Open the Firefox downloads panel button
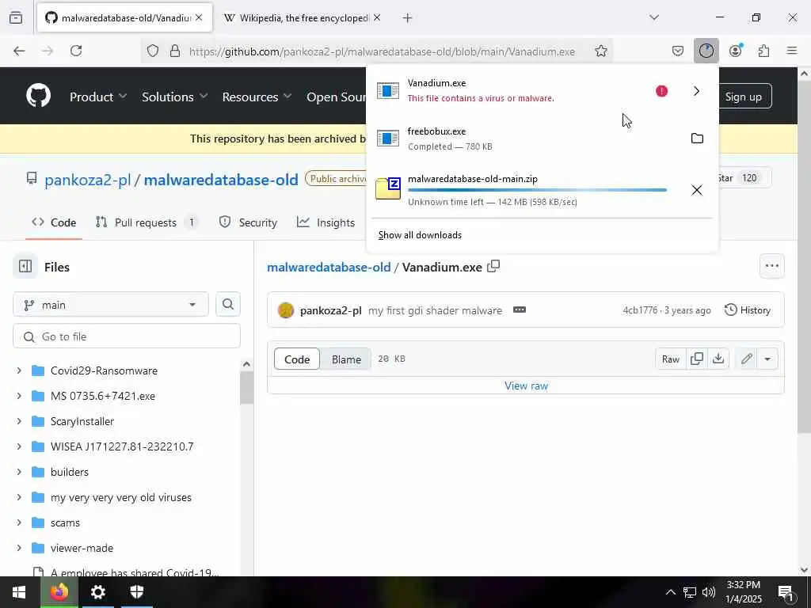The image size is (811, 608). tap(706, 51)
